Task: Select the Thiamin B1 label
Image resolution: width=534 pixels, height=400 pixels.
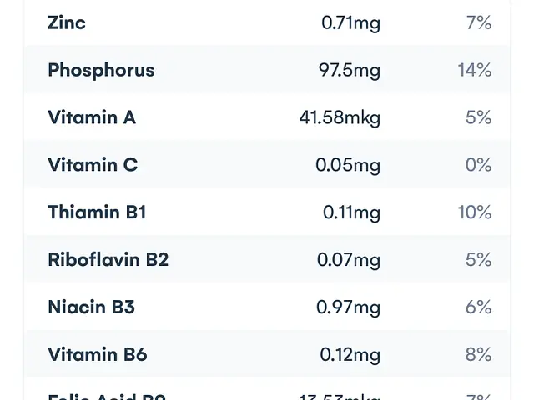Action: [97, 212]
